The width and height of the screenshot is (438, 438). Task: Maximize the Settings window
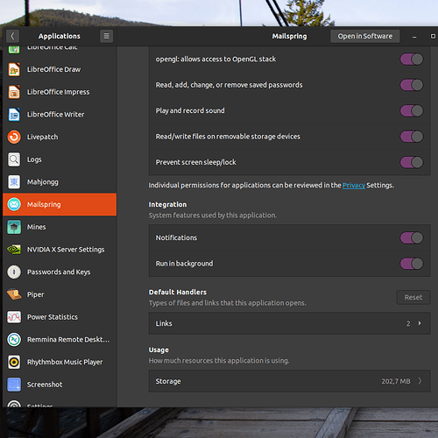[x=433, y=36]
